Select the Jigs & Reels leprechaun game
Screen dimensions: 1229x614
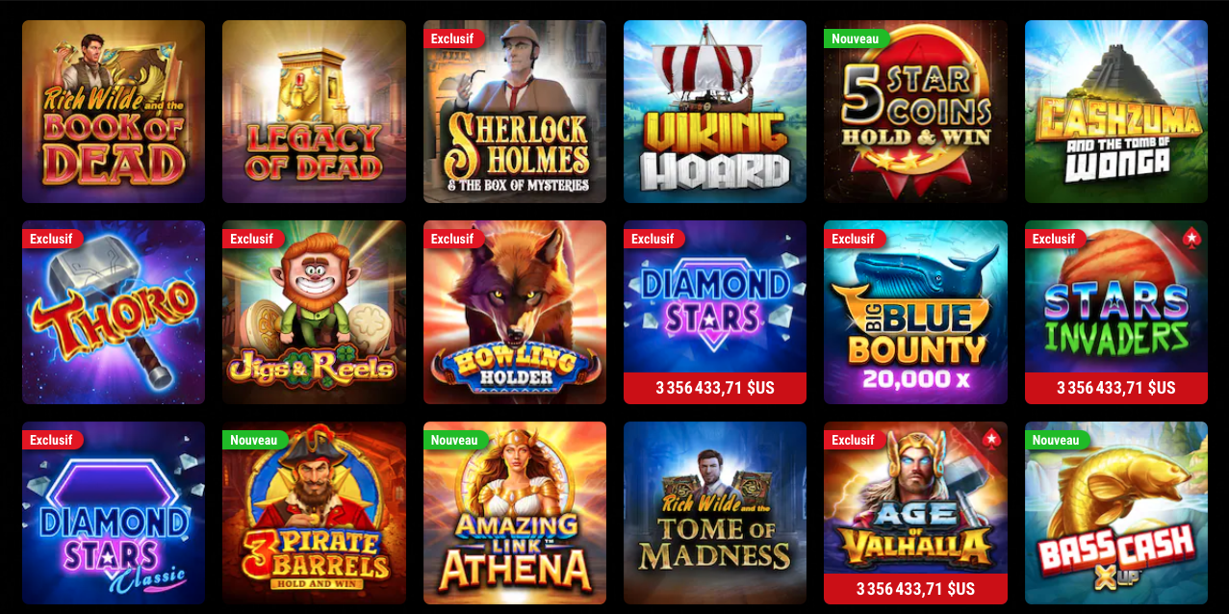point(314,312)
